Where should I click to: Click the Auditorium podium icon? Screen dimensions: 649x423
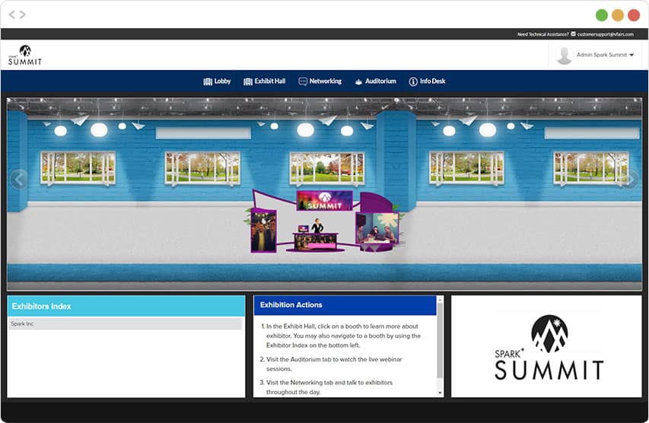[358, 82]
